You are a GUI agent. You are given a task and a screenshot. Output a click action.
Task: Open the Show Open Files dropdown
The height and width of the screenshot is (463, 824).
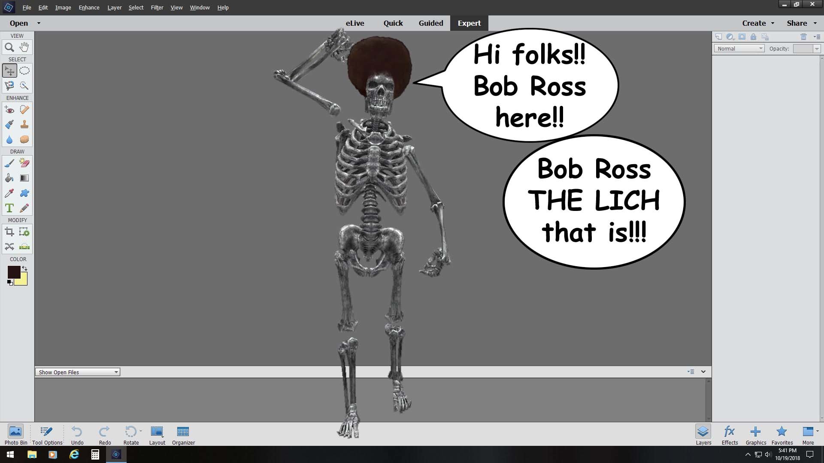coord(78,372)
